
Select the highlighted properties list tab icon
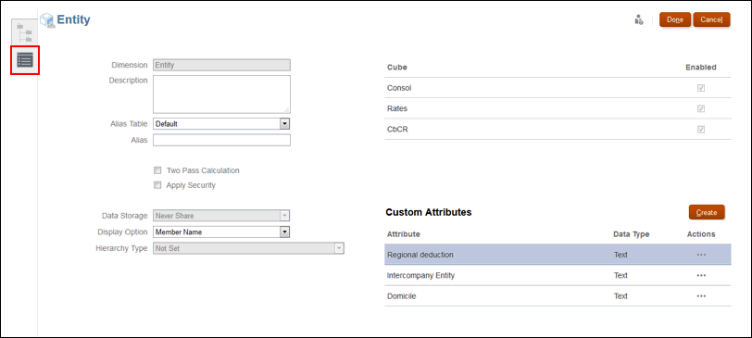tap(25, 60)
